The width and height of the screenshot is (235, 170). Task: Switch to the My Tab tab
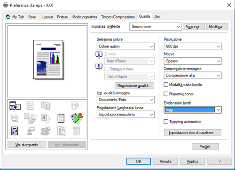pos(15,17)
